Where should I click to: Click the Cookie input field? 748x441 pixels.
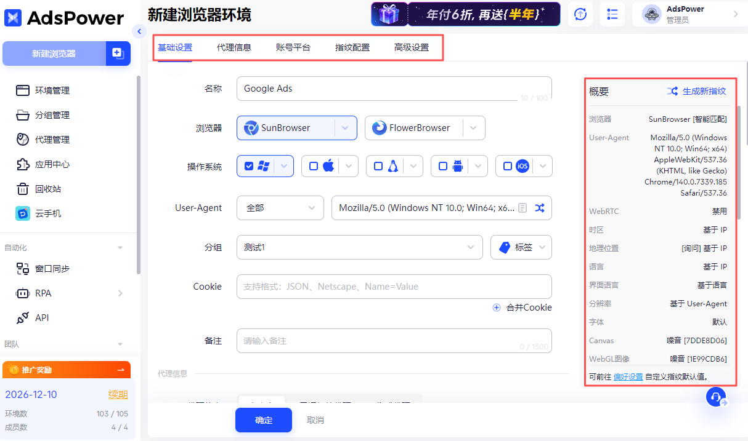(394, 286)
